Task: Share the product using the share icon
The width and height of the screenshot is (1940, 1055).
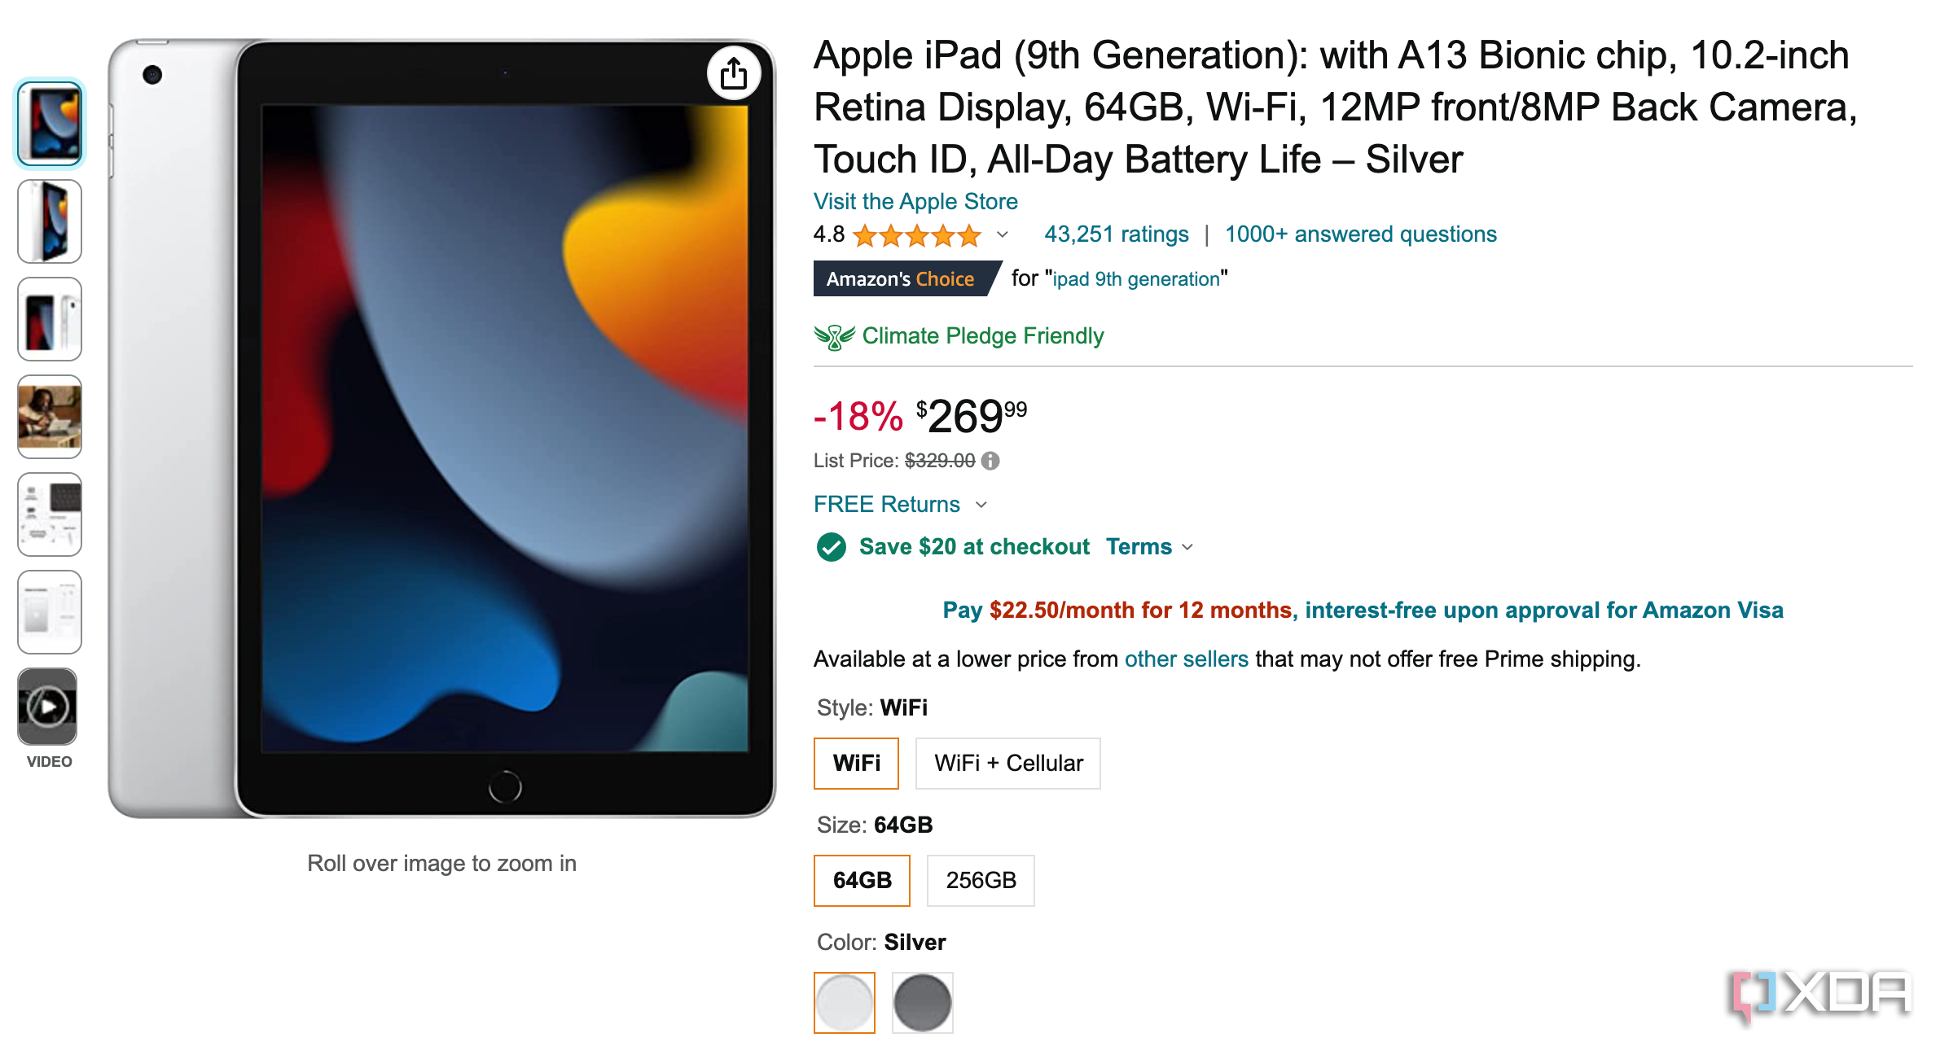Action: [x=734, y=72]
